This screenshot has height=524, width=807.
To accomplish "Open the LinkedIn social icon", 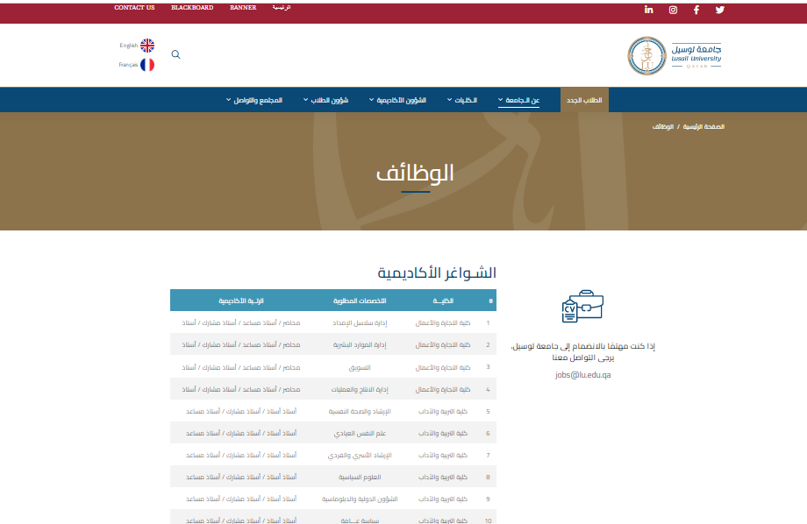I will coord(649,10).
